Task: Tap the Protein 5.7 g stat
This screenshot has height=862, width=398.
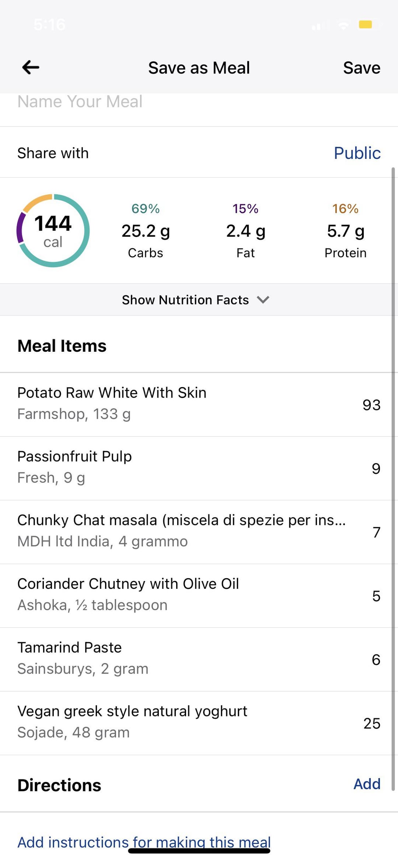Action: [345, 231]
